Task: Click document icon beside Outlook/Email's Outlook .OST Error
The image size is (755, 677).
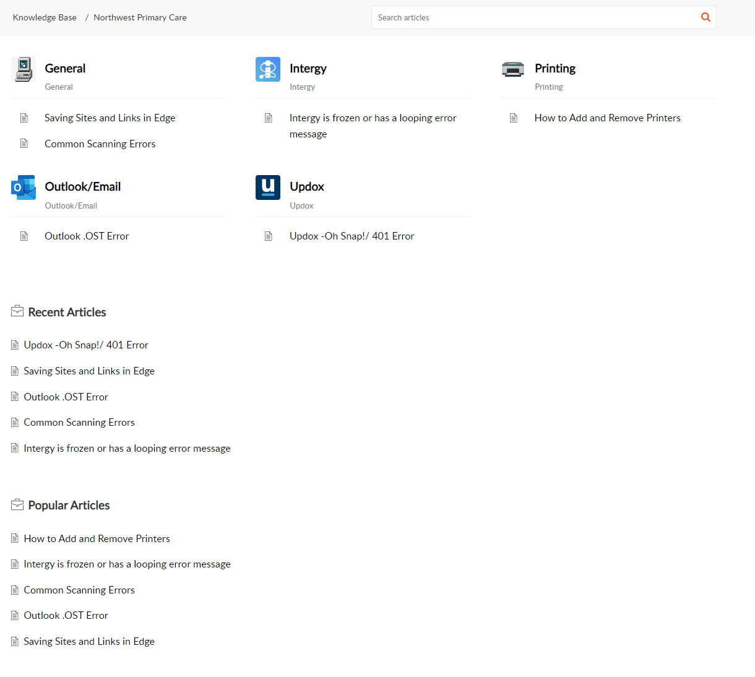Action: pyautogui.click(x=24, y=236)
